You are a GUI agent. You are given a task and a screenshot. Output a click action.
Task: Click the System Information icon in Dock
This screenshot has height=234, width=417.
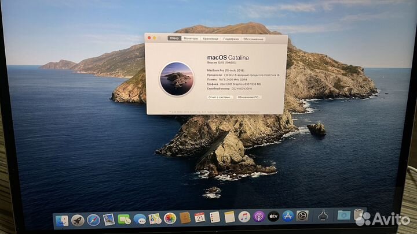(x=323, y=216)
